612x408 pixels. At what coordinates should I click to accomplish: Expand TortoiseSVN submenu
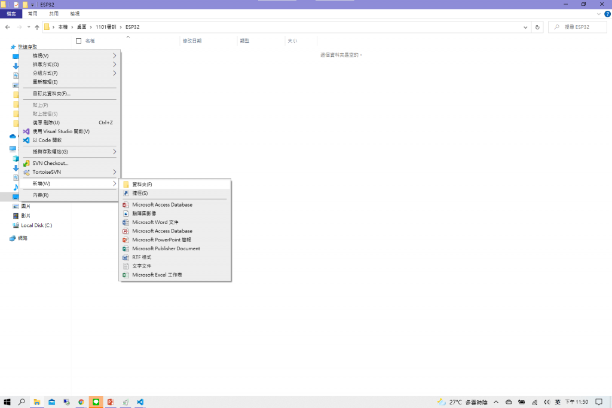69,172
